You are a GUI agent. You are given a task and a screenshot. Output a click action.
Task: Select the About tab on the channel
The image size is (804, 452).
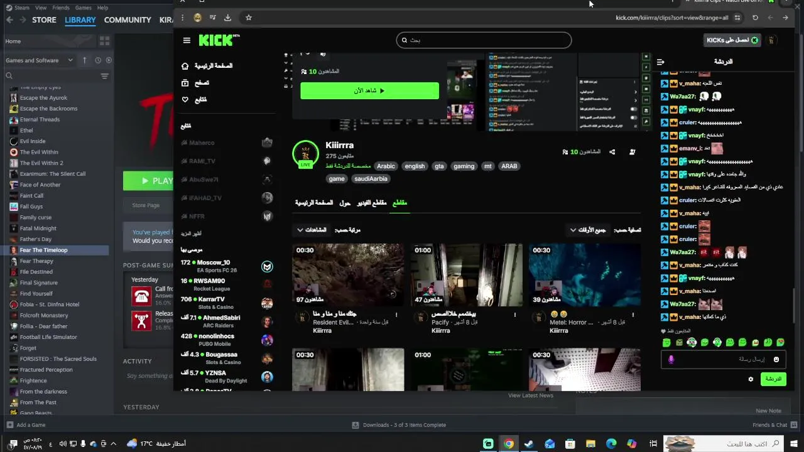click(x=345, y=203)
